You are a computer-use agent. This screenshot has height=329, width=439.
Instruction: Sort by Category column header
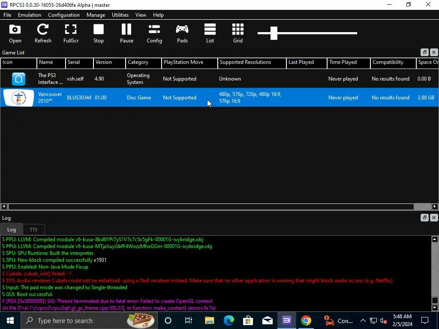pyautogui.click(x=143, y=63)
